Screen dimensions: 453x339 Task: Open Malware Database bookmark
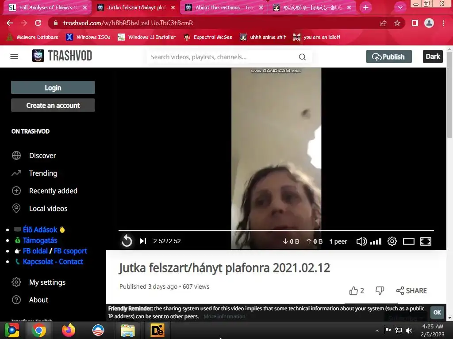point(32,37)
